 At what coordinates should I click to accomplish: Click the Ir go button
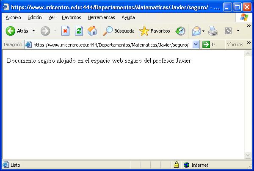[x=210, y=44]
